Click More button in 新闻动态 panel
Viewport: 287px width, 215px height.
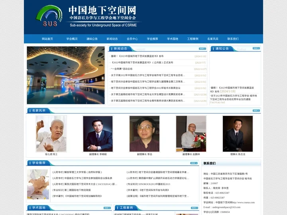202,49
